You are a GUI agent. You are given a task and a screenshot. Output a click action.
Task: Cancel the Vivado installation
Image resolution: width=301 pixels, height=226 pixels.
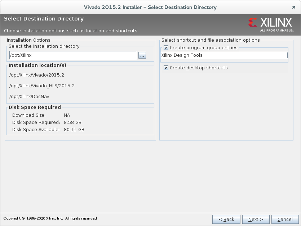pyautogui.click(x=285, y=219)
